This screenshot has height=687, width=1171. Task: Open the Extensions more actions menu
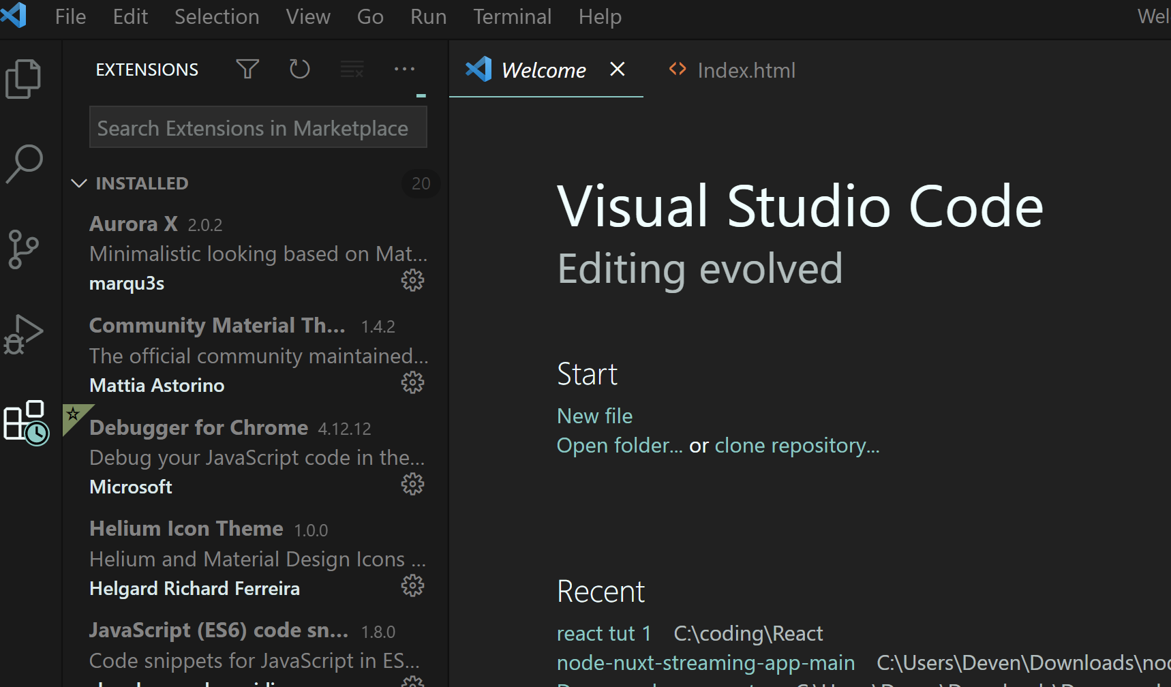(x=404, y=69)
